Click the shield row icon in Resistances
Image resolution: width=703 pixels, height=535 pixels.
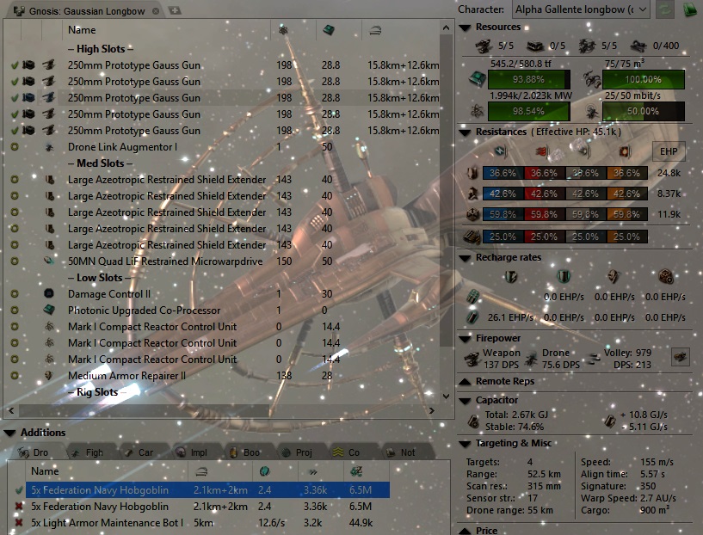472,173
